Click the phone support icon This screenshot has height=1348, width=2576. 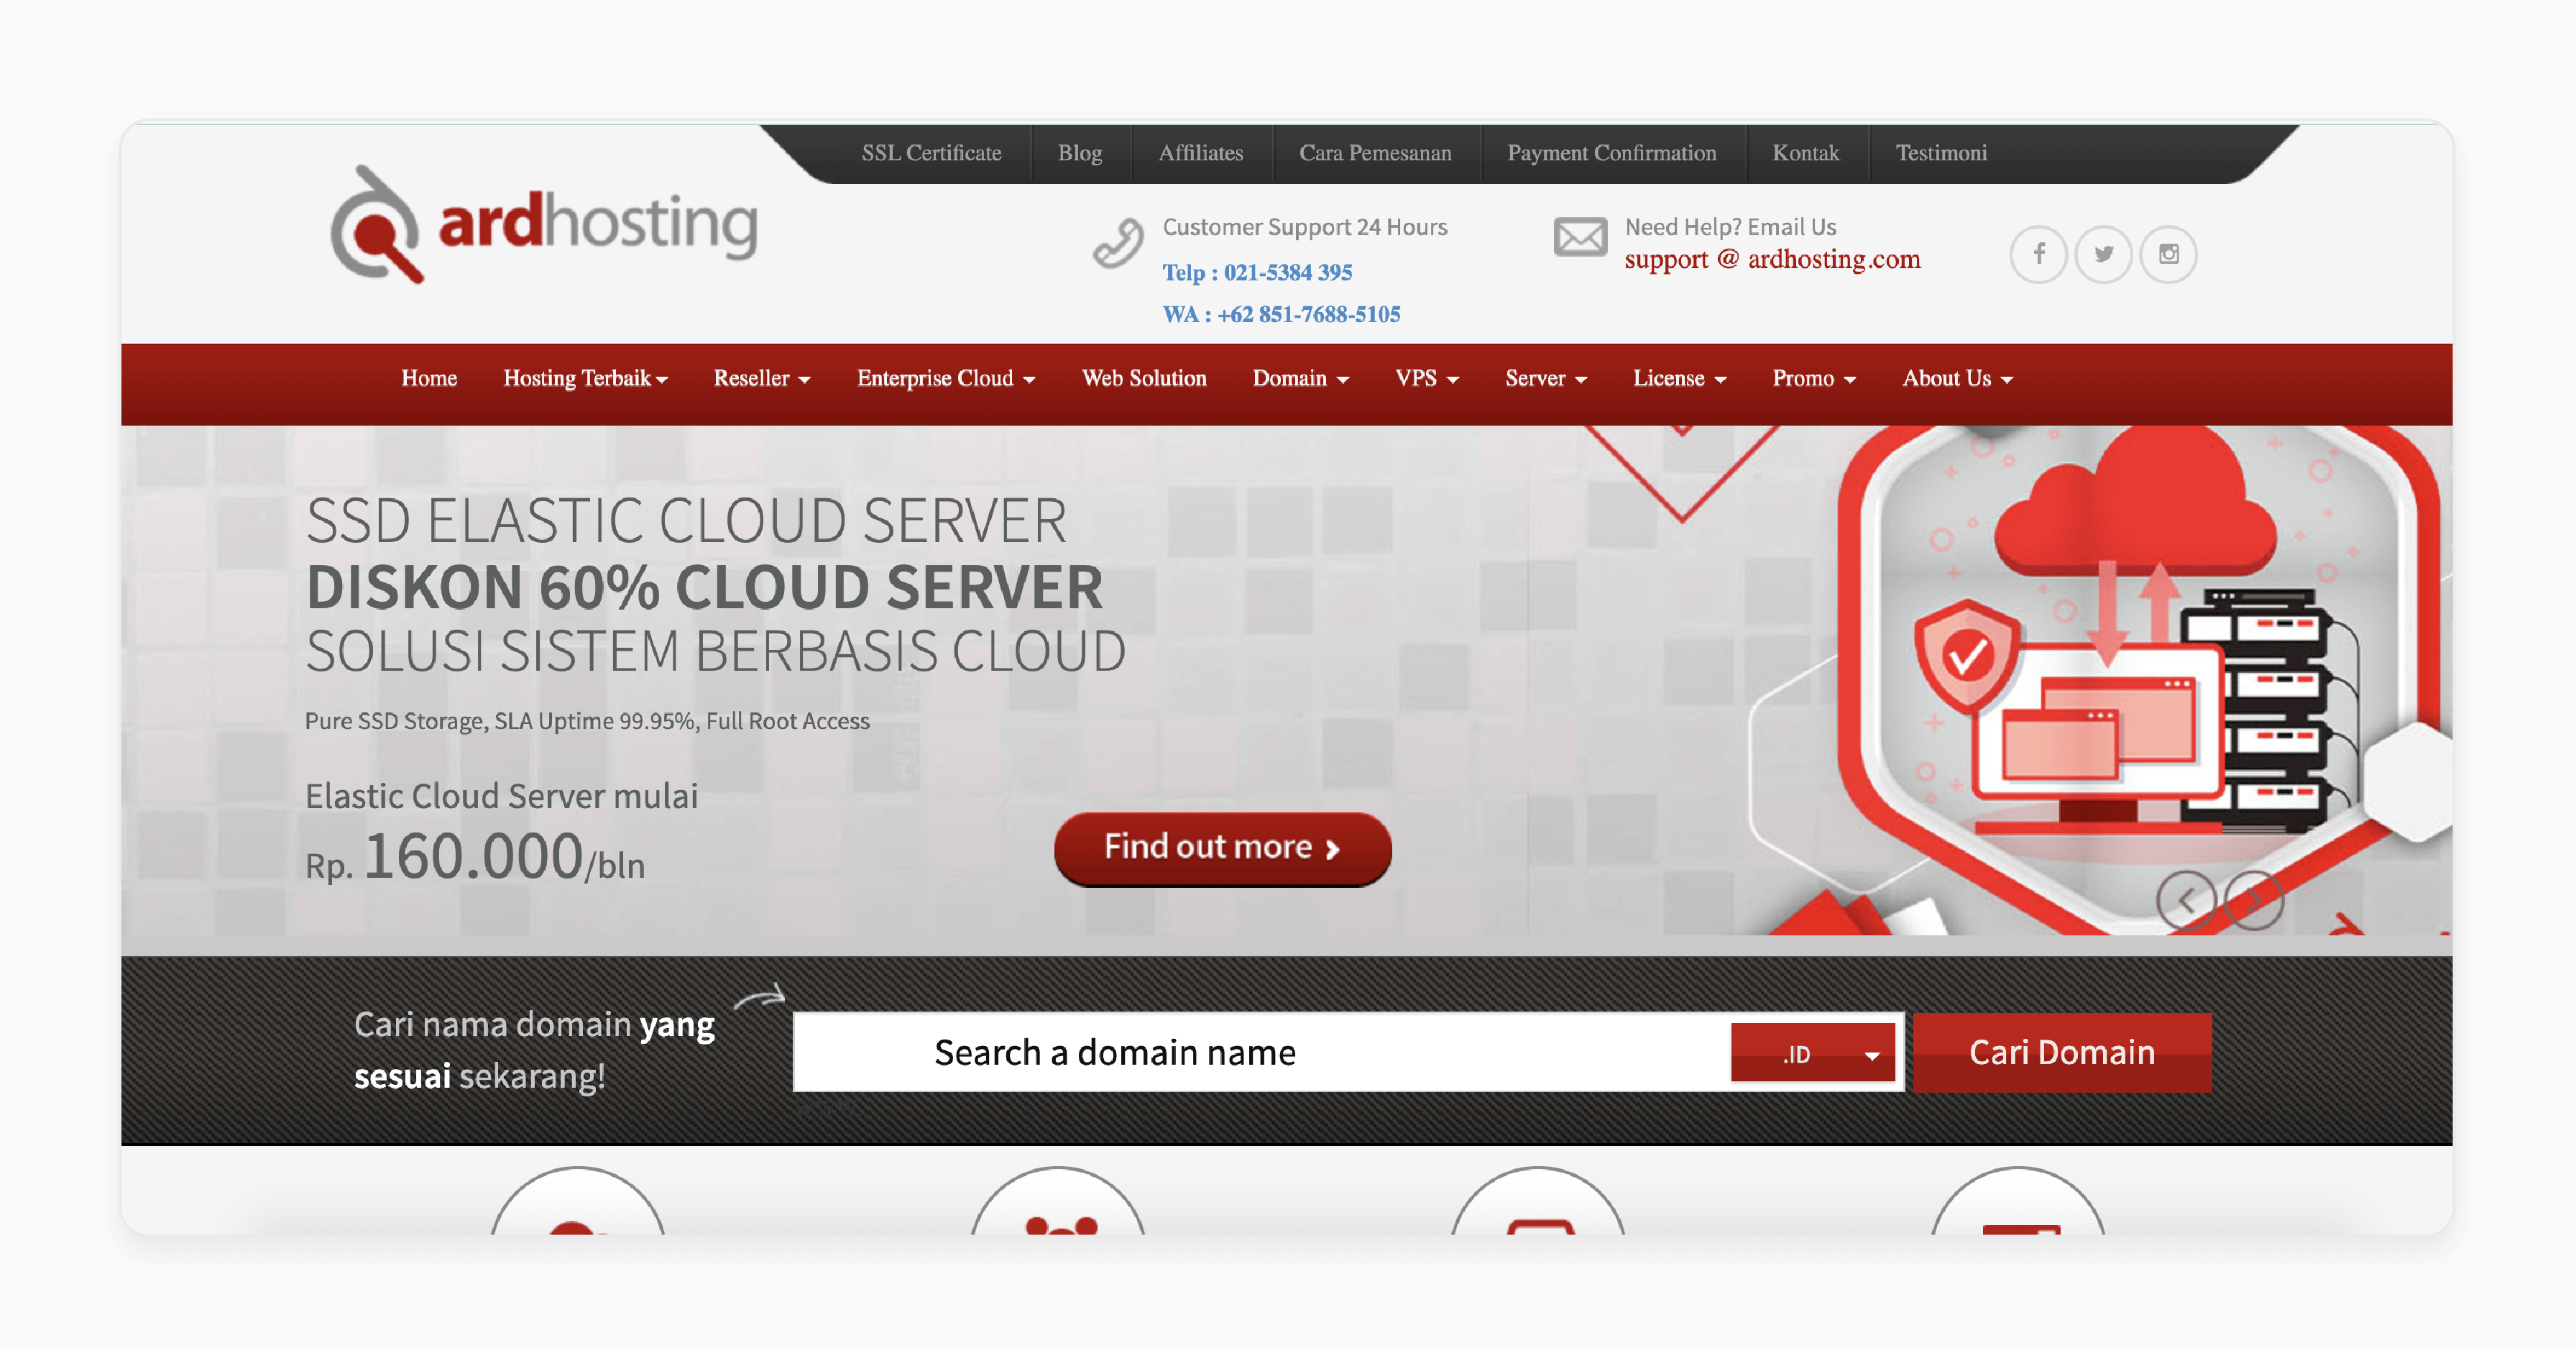point(1117,243)
